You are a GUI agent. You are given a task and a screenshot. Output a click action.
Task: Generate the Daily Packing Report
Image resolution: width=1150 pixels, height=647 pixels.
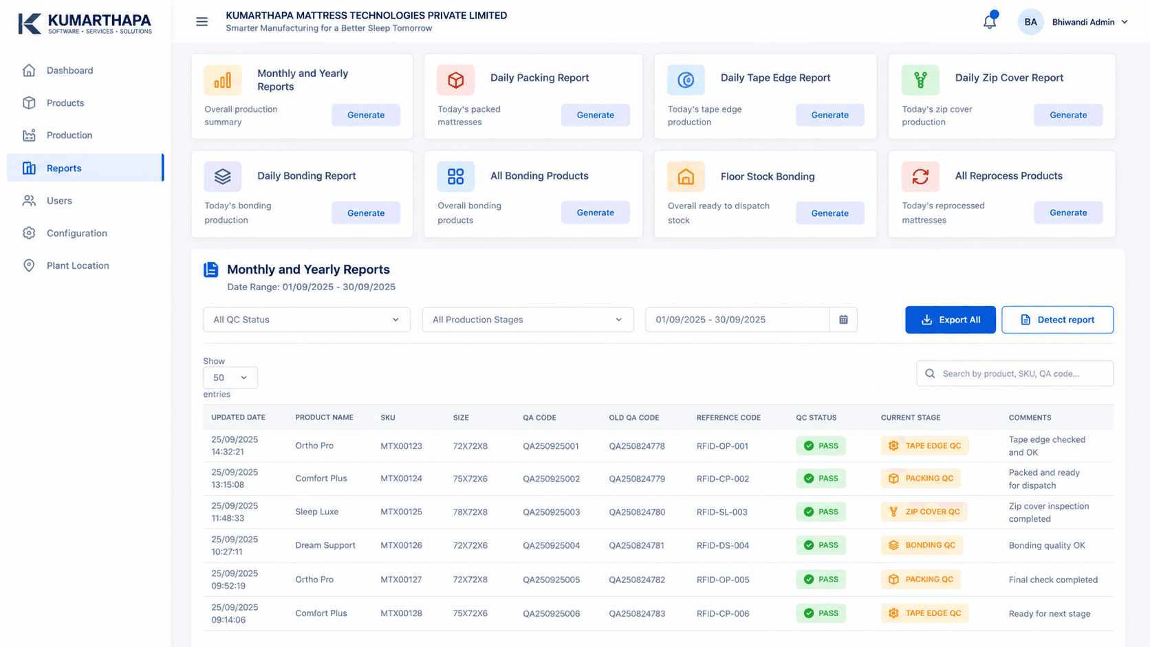[596, 115]
